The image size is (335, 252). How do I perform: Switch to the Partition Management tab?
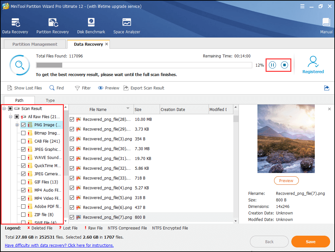coord(35,44)
